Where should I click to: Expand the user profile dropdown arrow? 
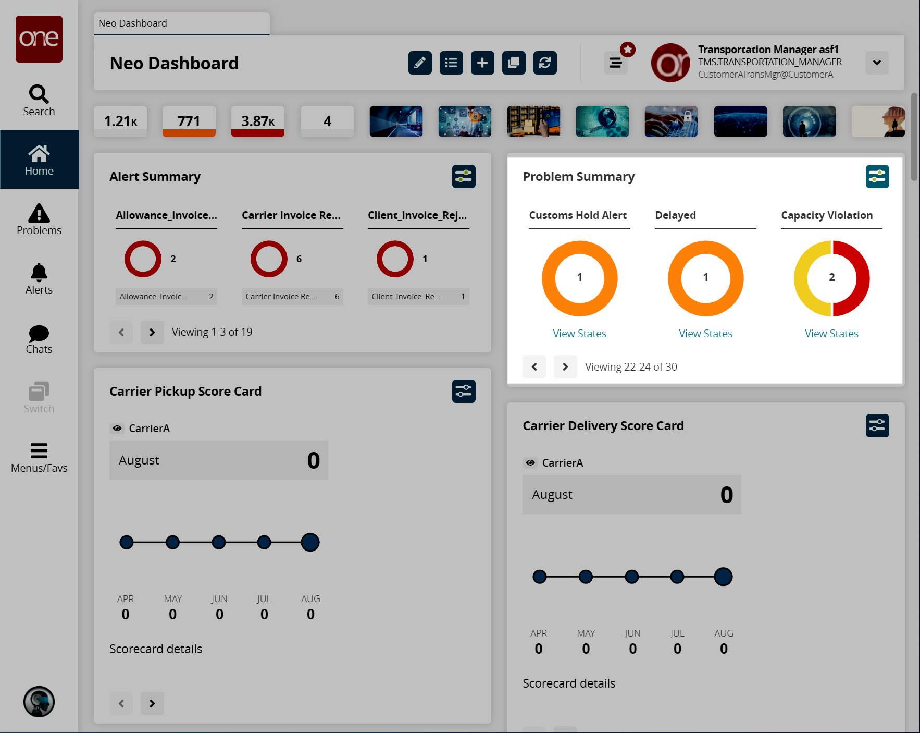point(877,63)
